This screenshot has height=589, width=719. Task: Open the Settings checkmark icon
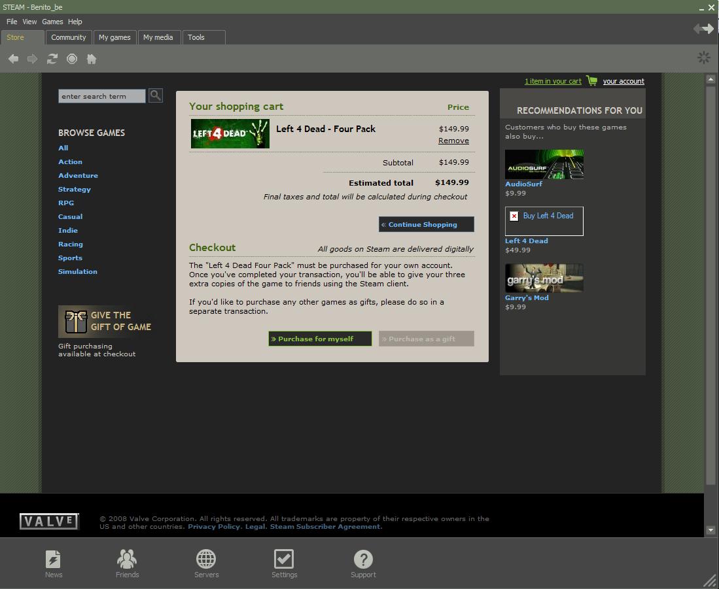(284, 560)
